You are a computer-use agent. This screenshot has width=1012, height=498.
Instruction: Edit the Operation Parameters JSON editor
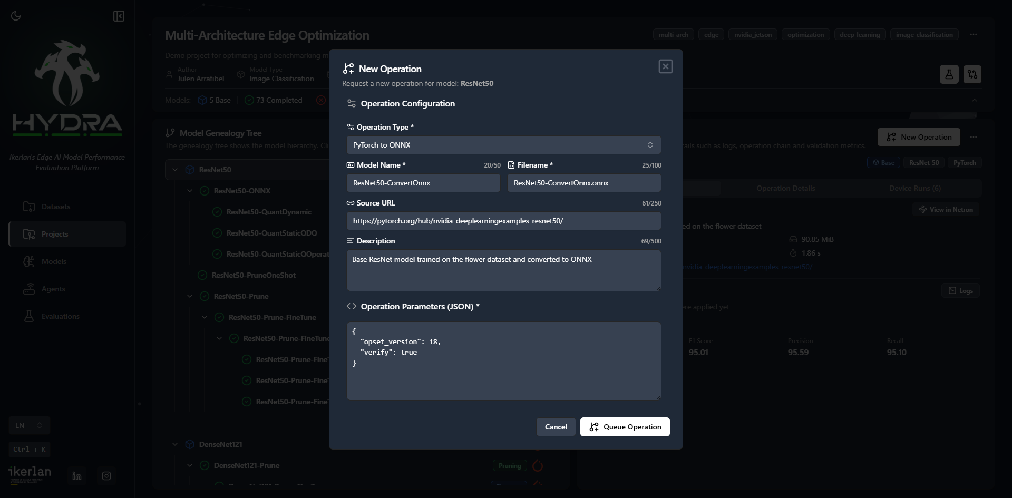[x=503, y=361]
